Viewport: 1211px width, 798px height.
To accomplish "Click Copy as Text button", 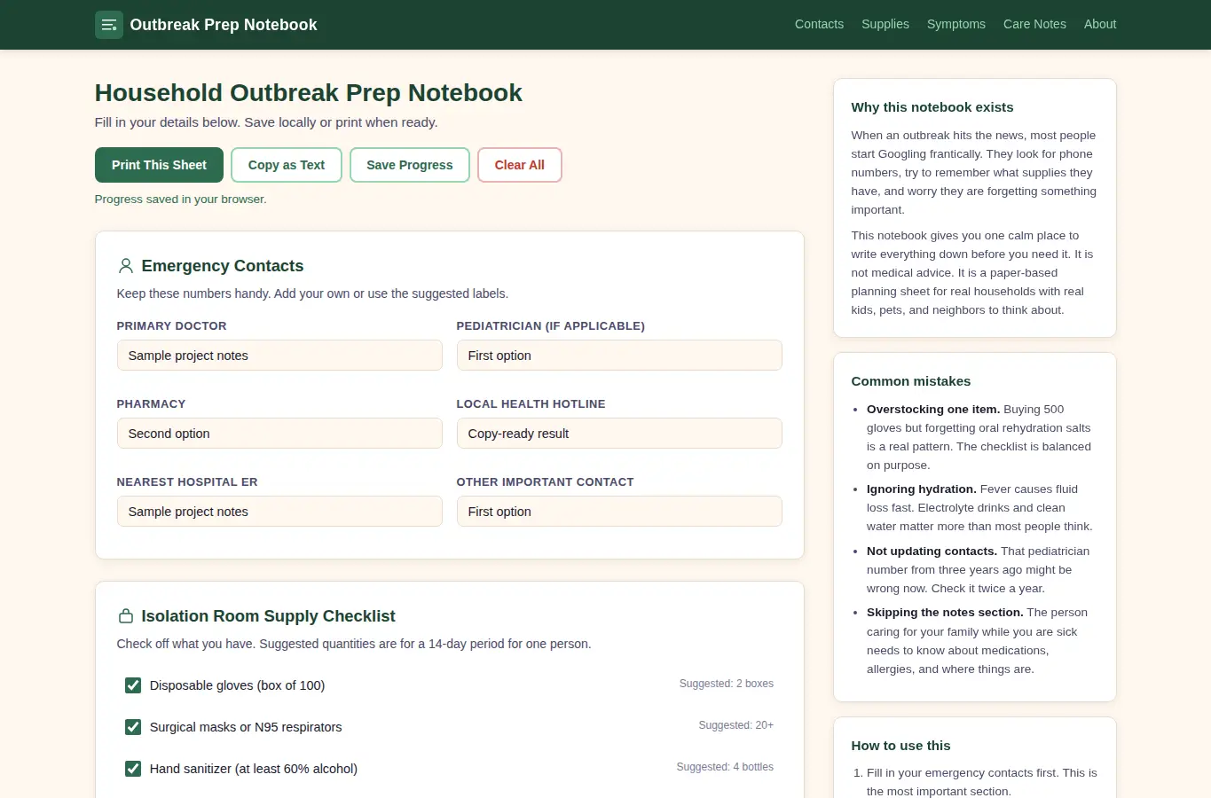I will point(287,165).
